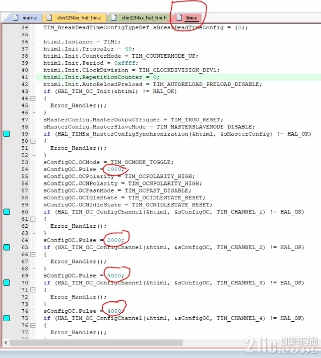Click the horizontal scrollbar thumb
Screen dimensions: 321x358
point(96,343)
